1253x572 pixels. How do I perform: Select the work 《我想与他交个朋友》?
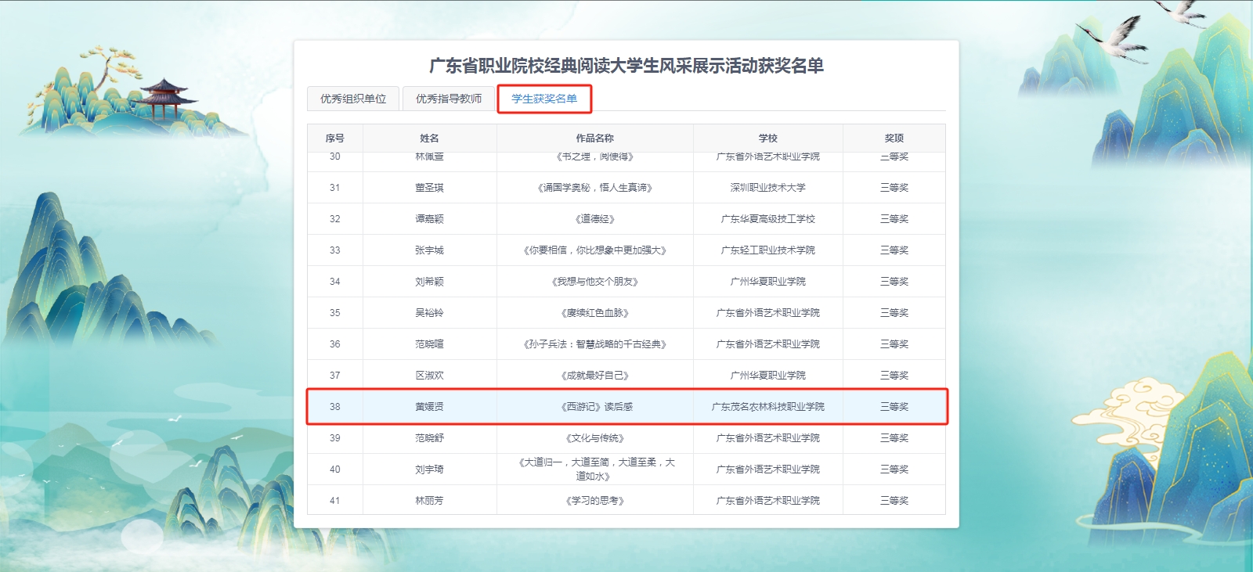[x=595, y=282]
